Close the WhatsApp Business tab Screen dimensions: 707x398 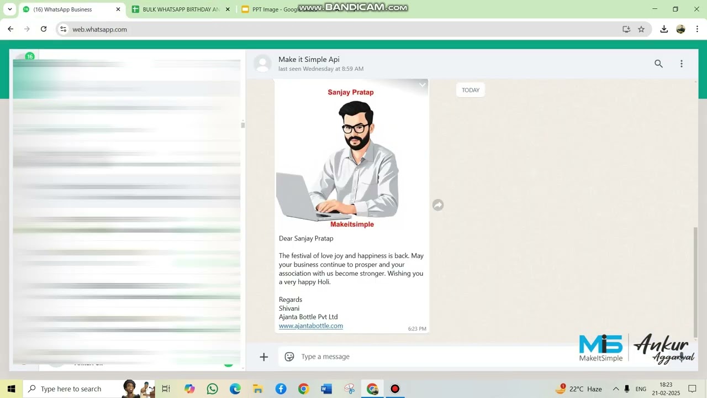118,9
